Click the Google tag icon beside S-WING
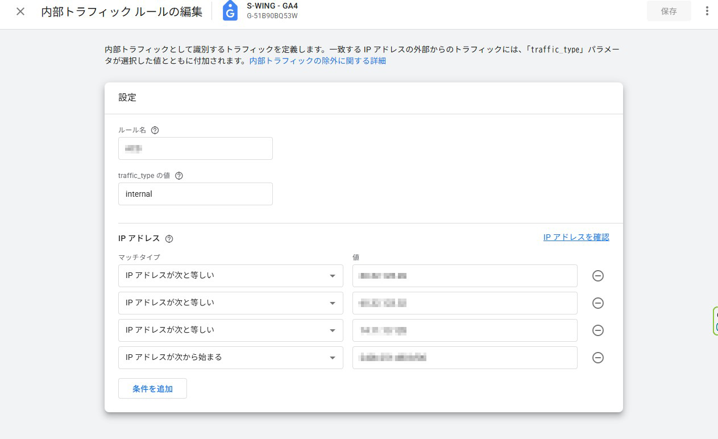This screenshot has height=439, width=718. point(230,11)
